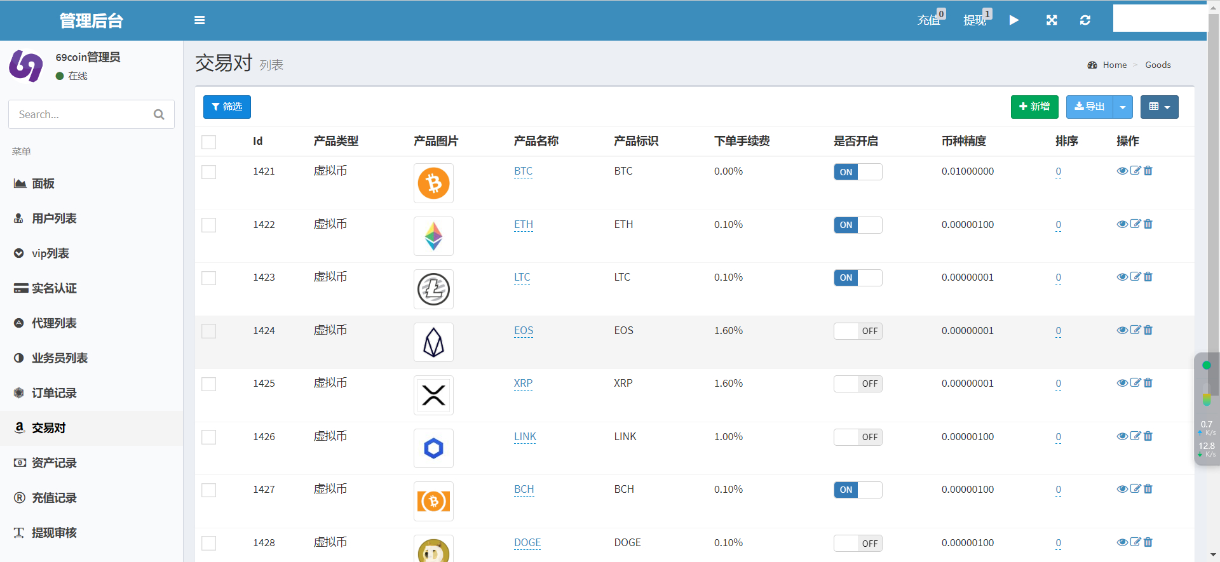View details of LTC row via eye icon
This screenshot has width=1220, height=562.
(x=1122, y=277)
